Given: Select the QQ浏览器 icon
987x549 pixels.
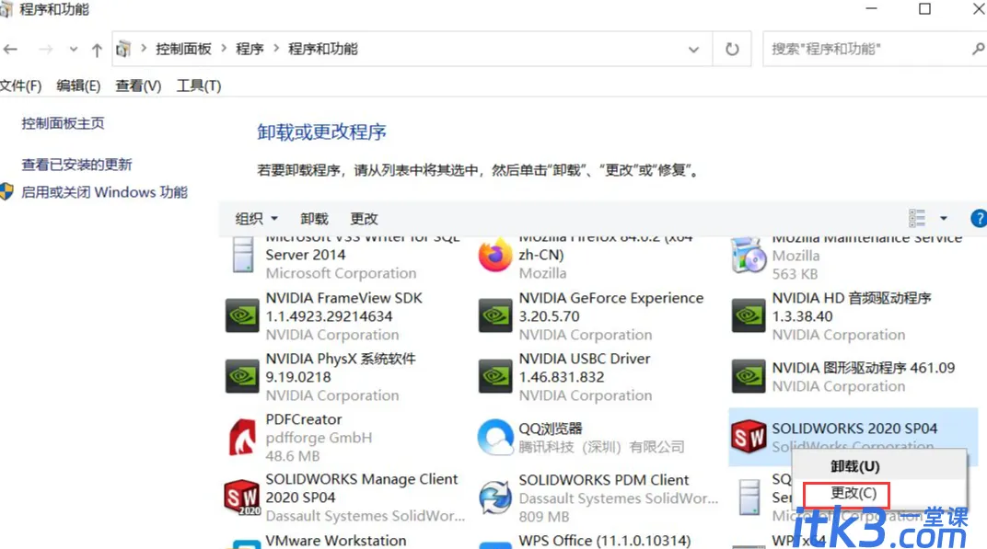Looking at the screenshot, I should [x=495, y=437].
